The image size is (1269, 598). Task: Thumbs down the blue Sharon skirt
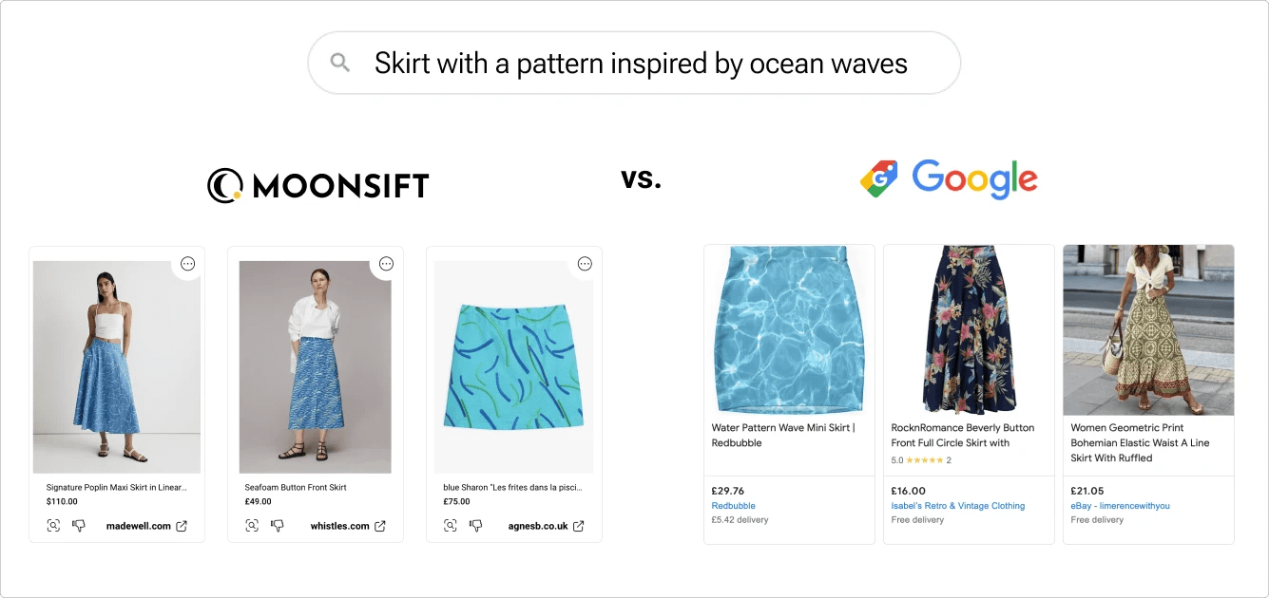pyautogui.click(x=476, y=526)
